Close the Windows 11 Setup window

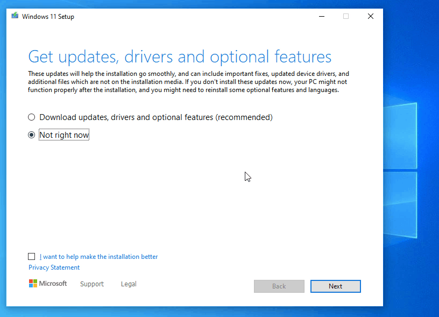370,16
